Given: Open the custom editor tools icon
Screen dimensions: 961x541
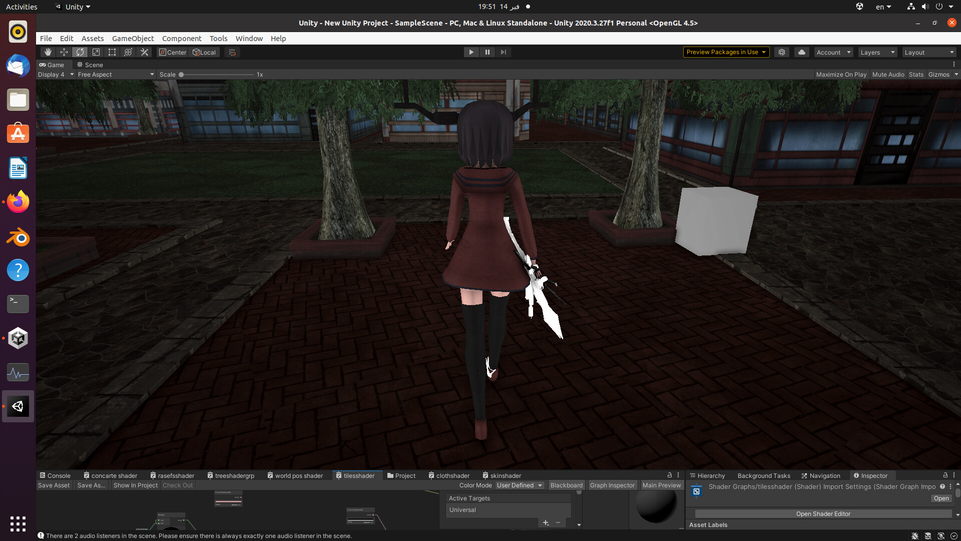Looking at the screenshot, I should pos(144,52).
